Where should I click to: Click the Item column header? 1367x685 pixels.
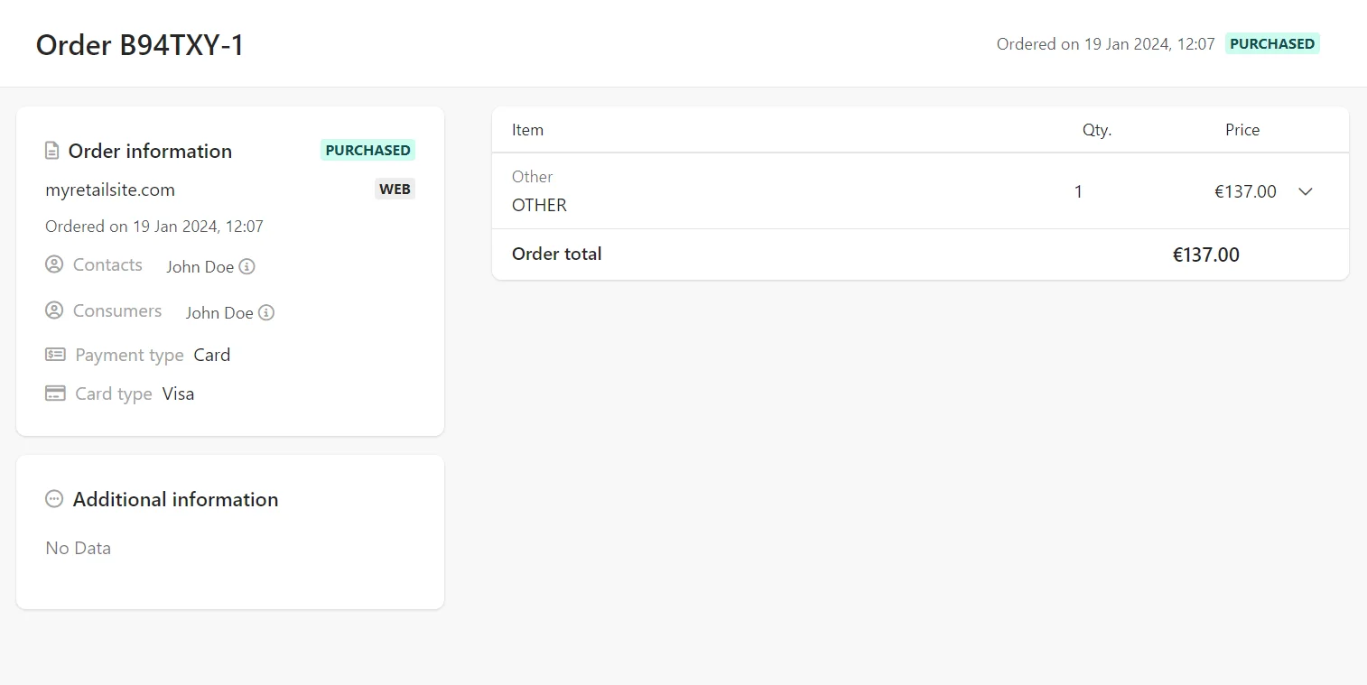pos(527,130)
